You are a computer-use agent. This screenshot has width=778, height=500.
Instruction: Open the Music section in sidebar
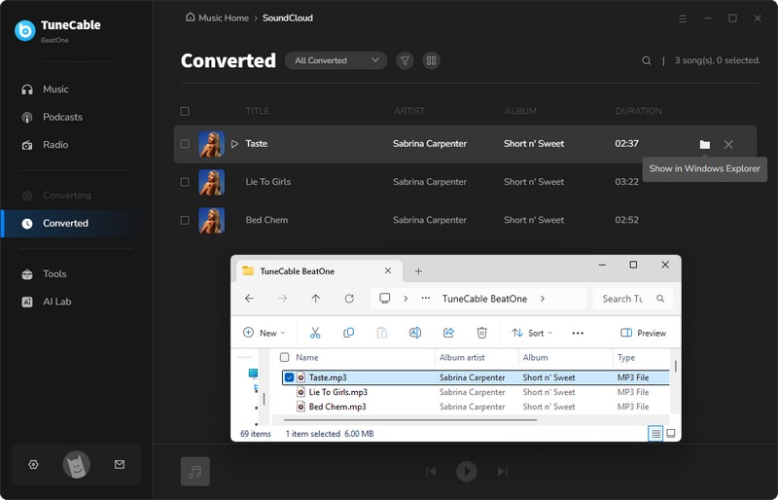click(55, 89)
